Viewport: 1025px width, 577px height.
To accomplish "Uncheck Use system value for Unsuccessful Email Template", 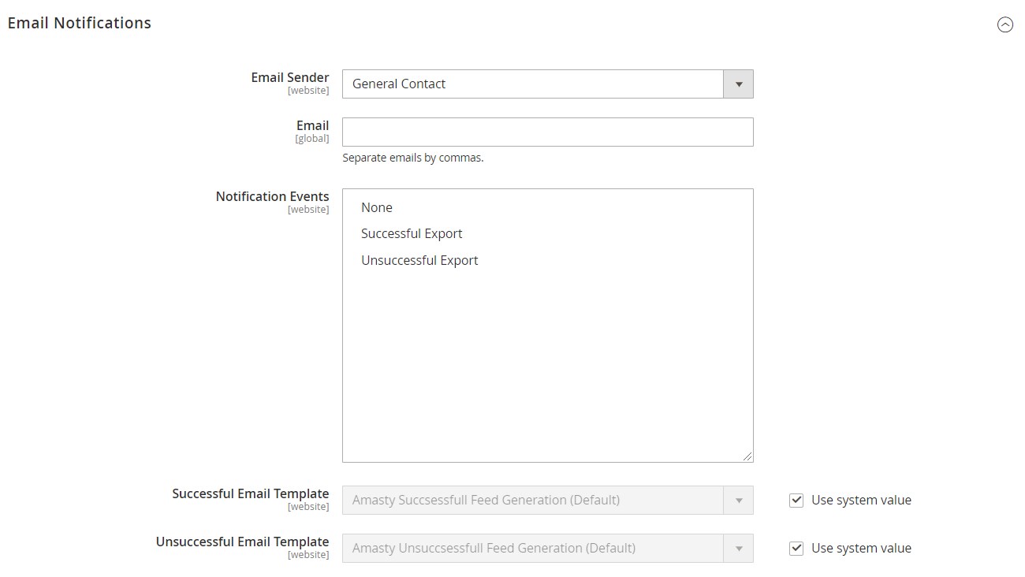I will [796, 548].
